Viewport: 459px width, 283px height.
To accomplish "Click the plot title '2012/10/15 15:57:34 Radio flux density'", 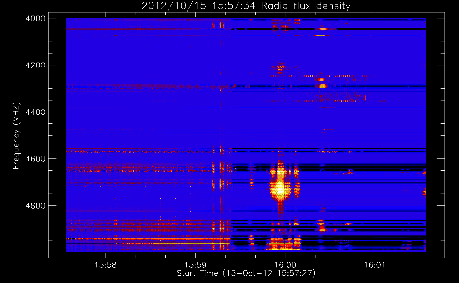I will click(x=246, y=6).
